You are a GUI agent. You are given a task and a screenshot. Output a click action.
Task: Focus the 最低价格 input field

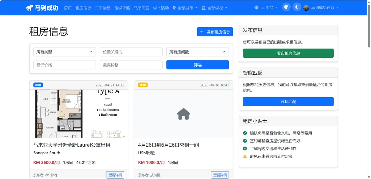(x=65, y=65)
